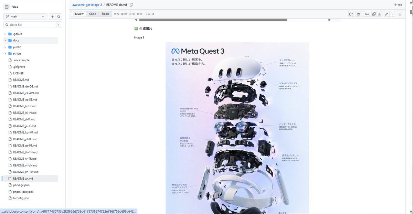Switch to the Blame tab

[105, 14]
